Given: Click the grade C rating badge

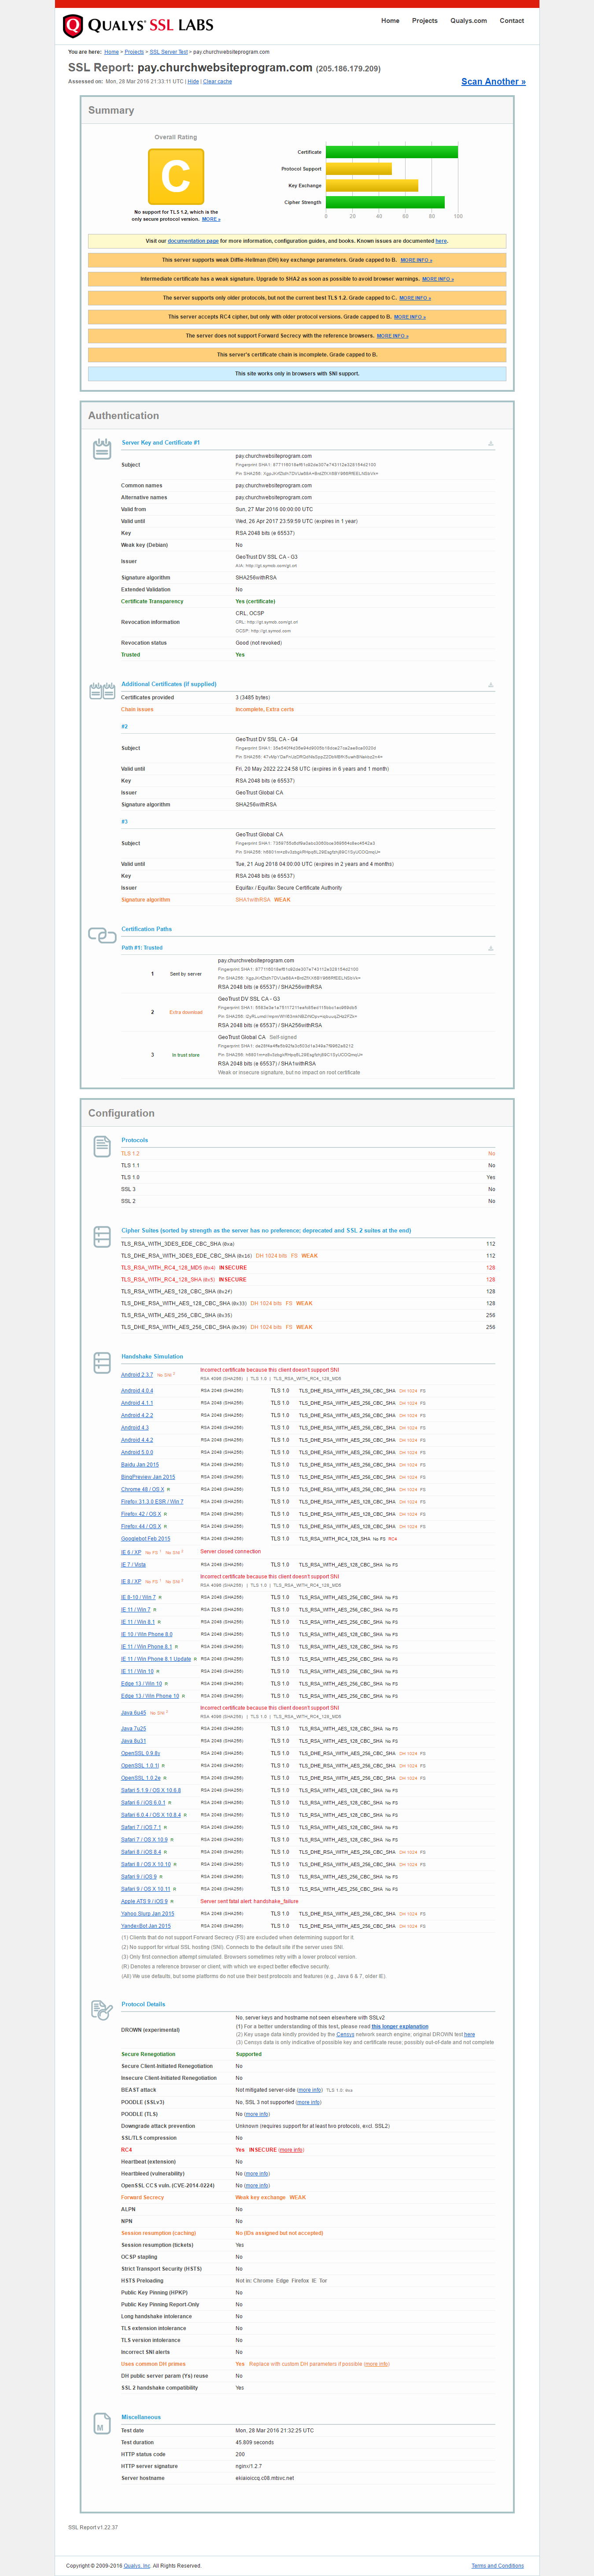Looking at the screenshot, I should click(x=176, y=177).
